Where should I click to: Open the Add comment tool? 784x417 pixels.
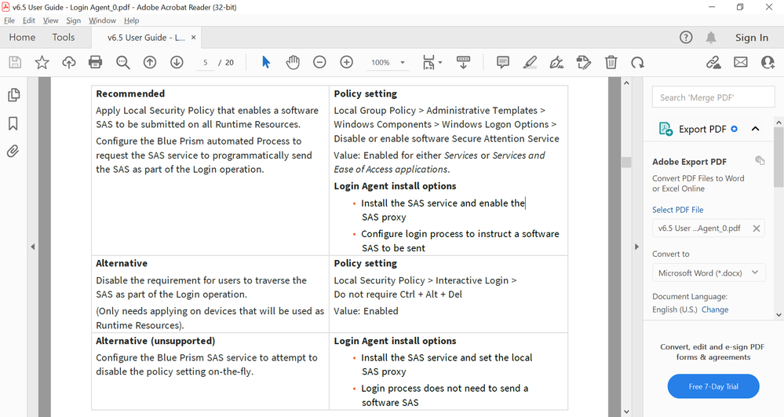(503, 63)
